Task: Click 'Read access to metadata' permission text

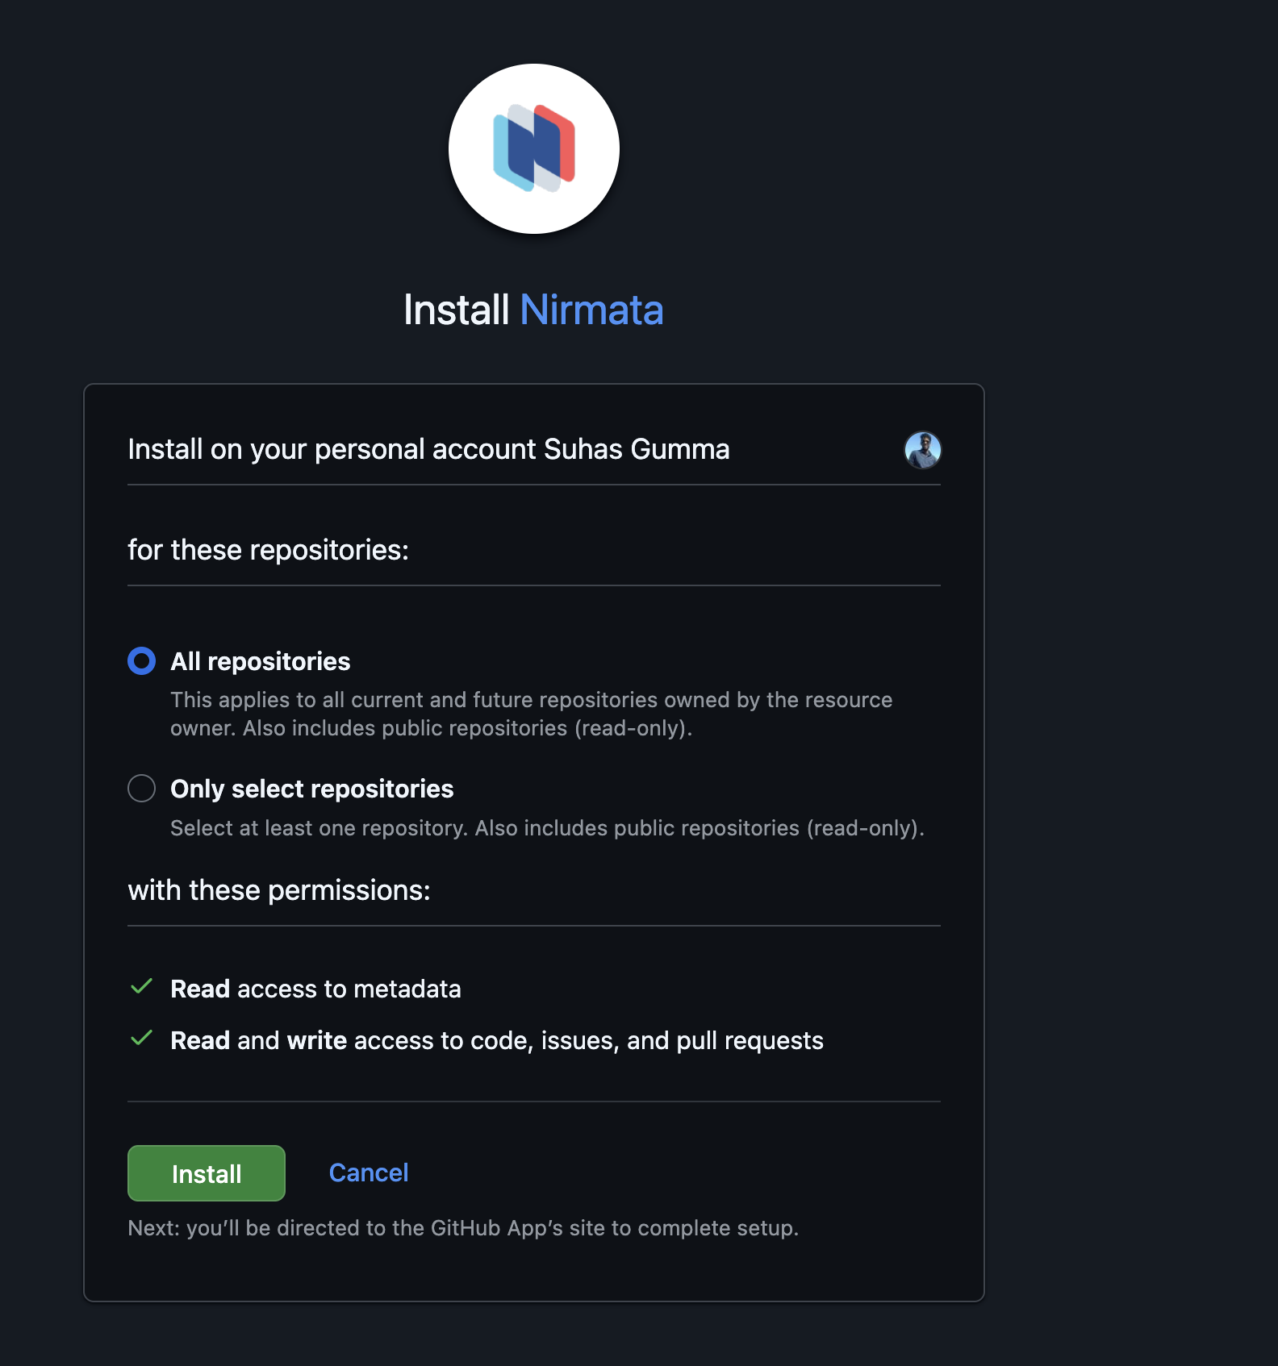Action: [x=315, y=989]
